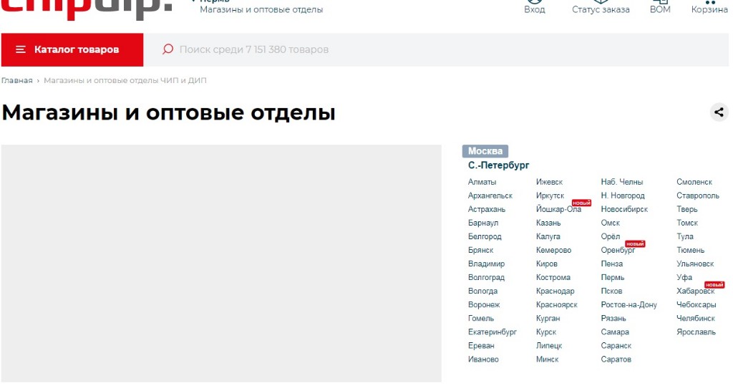Choose Вологда in city list
The height and width of the screenshot is (391, 733).
[482, 291]
